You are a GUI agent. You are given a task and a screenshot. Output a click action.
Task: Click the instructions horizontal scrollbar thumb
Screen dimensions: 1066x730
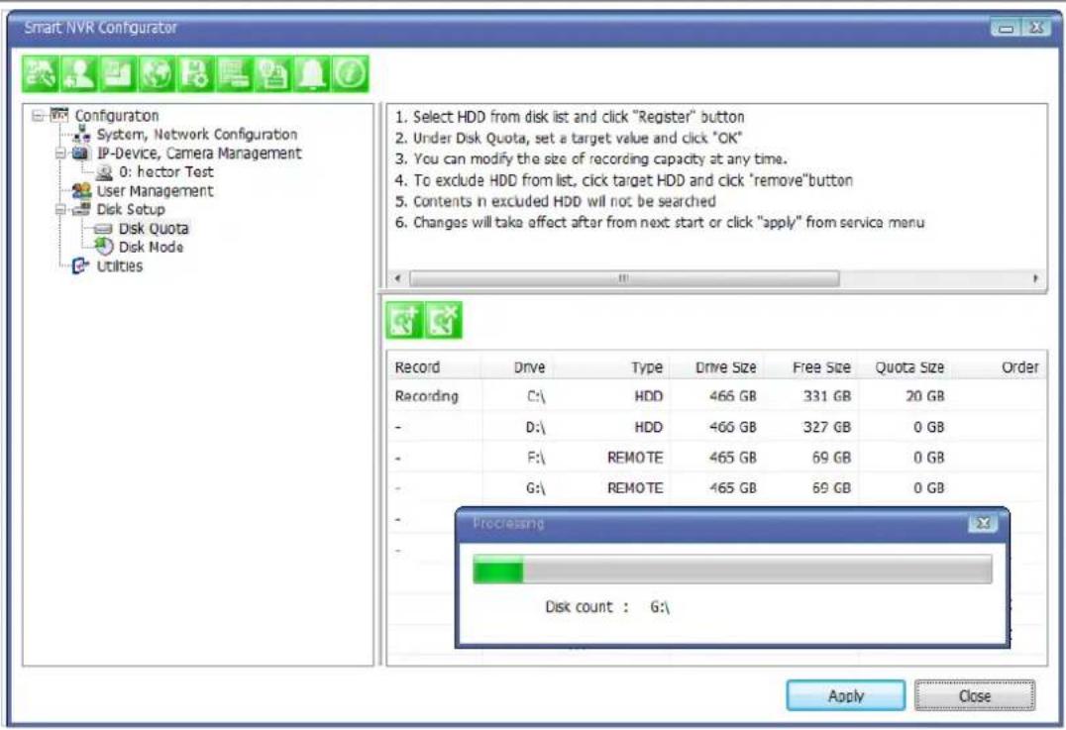coord(624,278)
